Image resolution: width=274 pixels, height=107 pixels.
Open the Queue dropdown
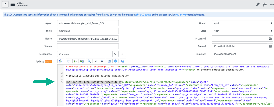click(242, 23)
